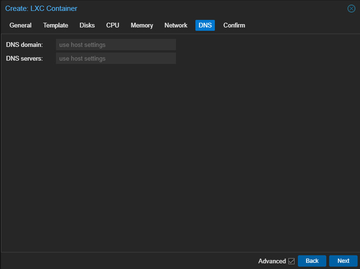Jump to the Confirm tab
Image resolution: width=360 pixels, height=269 pixels.
point(234,25)
